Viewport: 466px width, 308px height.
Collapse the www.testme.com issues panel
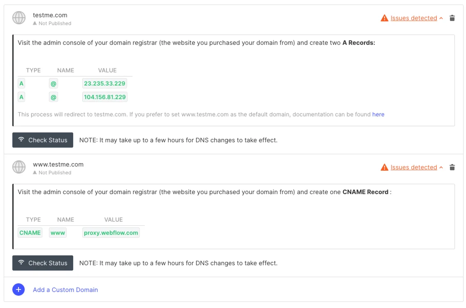441,167
